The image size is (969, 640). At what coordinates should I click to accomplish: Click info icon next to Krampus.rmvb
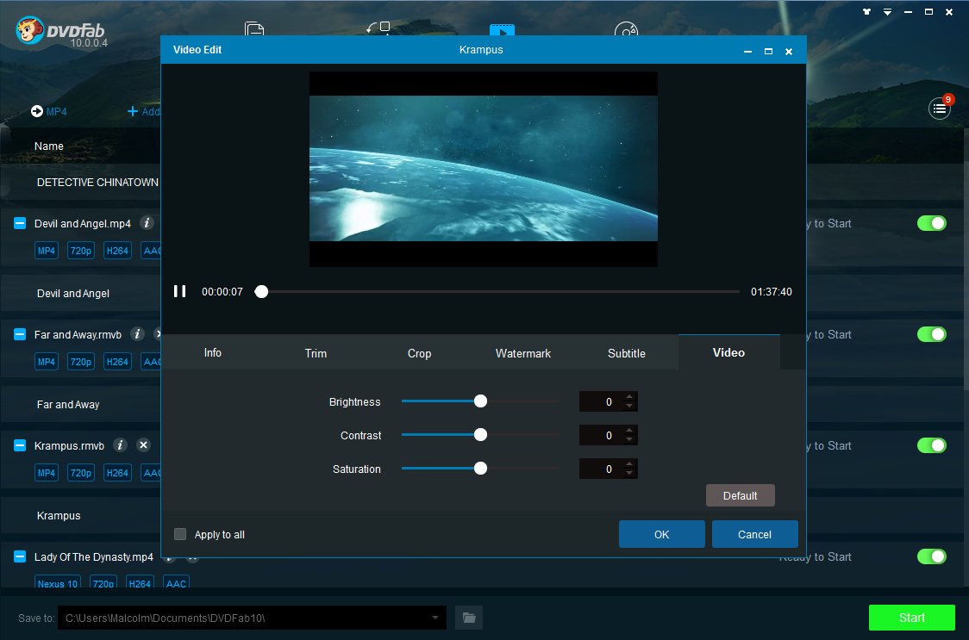pyautogui.click(x=121, y=444)
